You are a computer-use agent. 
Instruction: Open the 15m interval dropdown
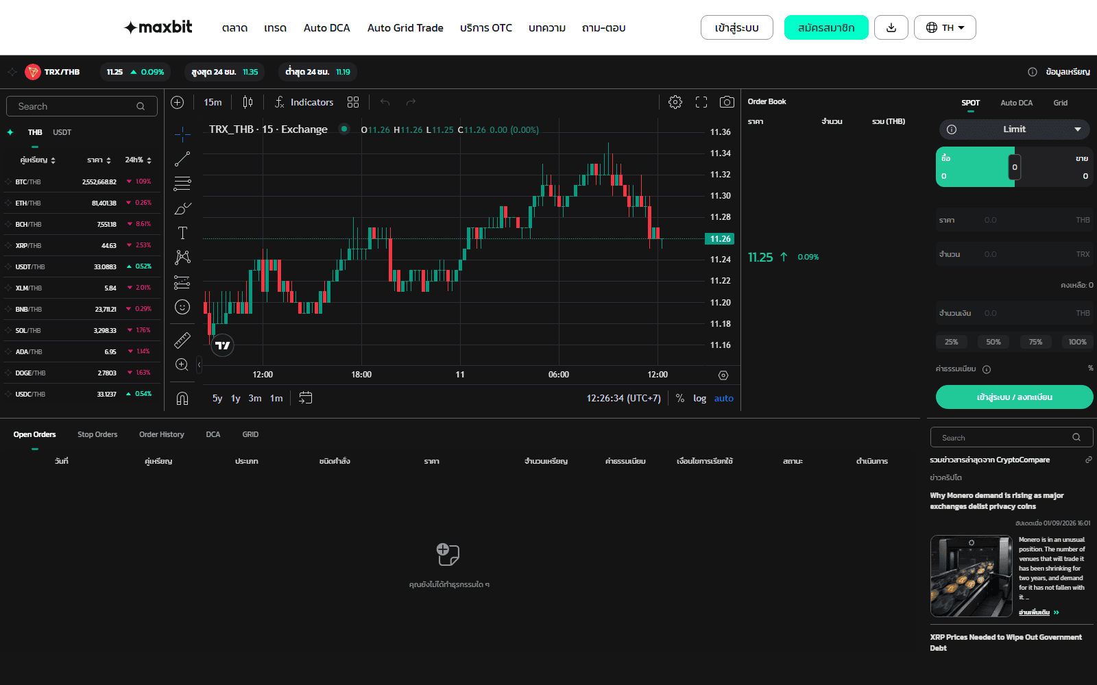tap(213, 102)
